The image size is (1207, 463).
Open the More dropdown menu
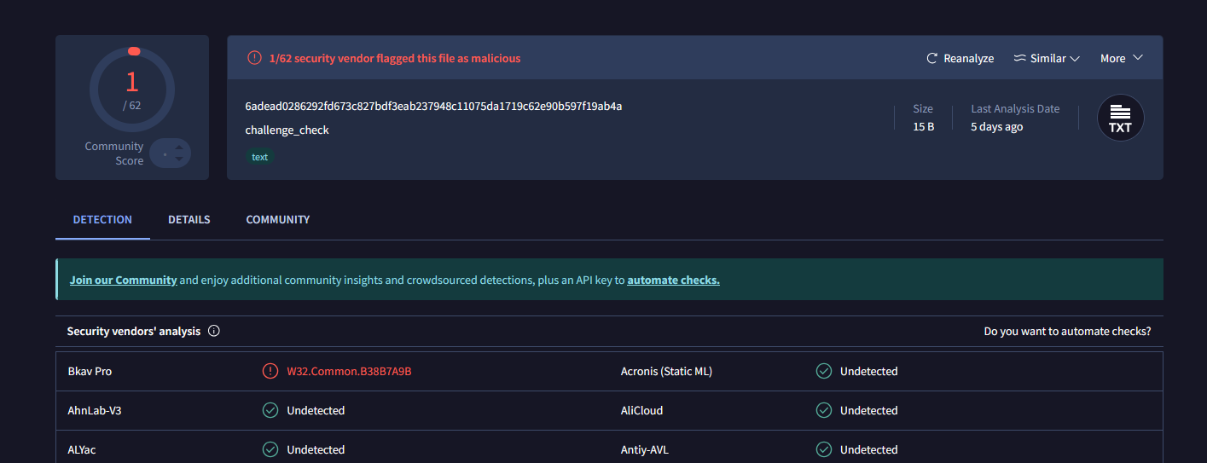1121,59
